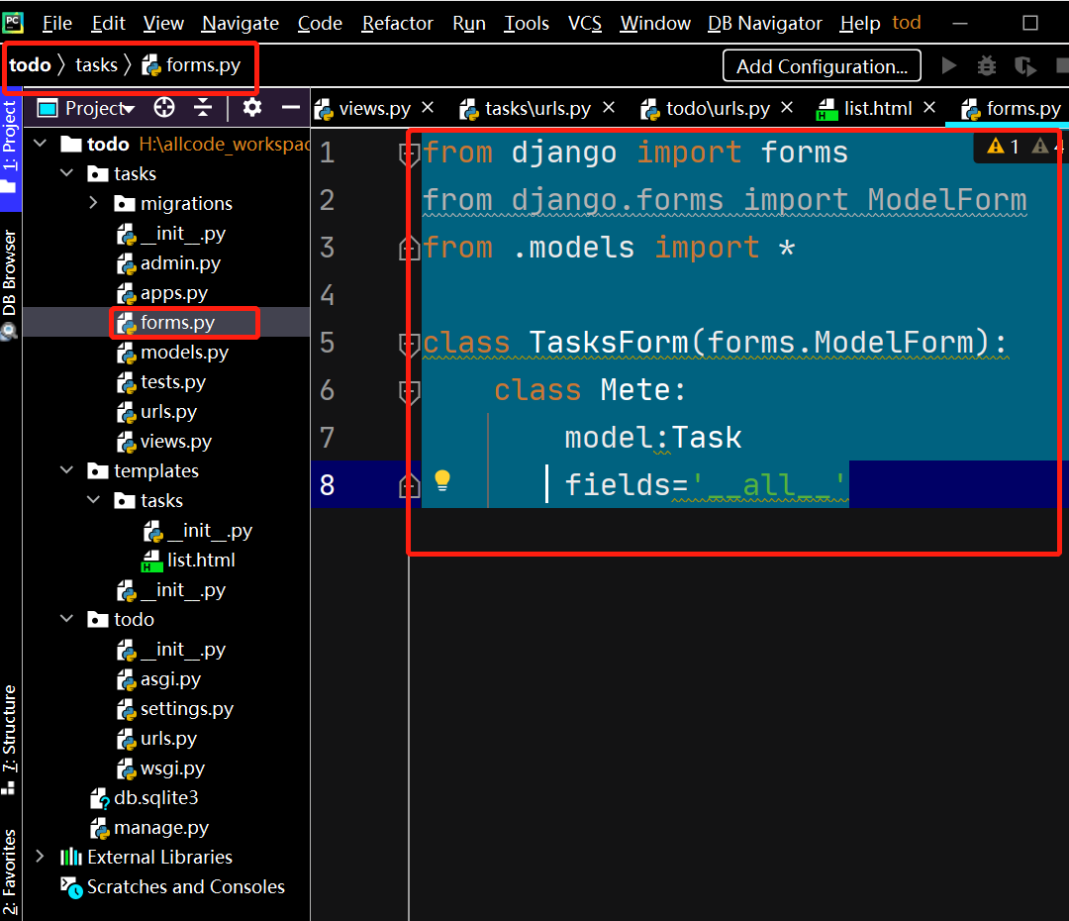Open the Project view dropdown
Screen dimensions: 1069x921
100,108
